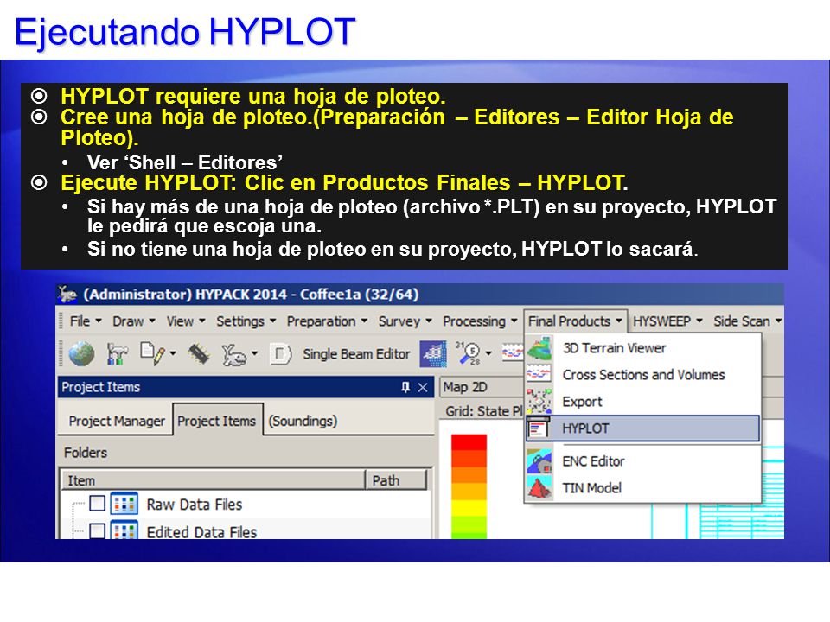Screen dimensions: 830x622
Task: Open the Side Scan dropdown menu
Action: 747,321
